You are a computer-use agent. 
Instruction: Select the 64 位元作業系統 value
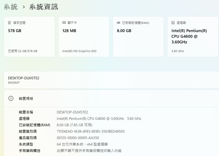[x=82, y=144]
